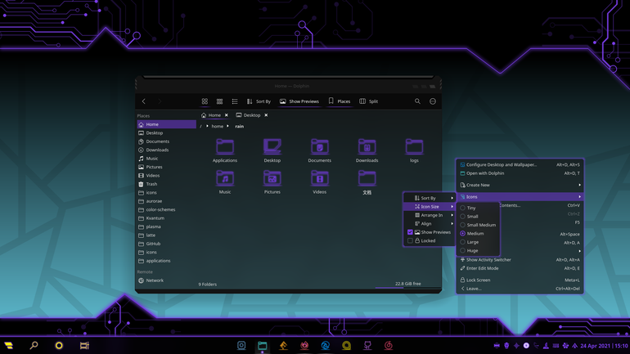The height and width of the screenshot is (354, 630).
Task: Click Split view button in toolbar
Action: (x=369, y=101)
